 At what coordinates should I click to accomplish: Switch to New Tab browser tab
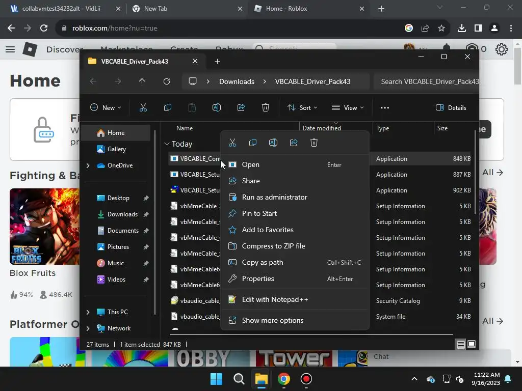click(186, 9)
